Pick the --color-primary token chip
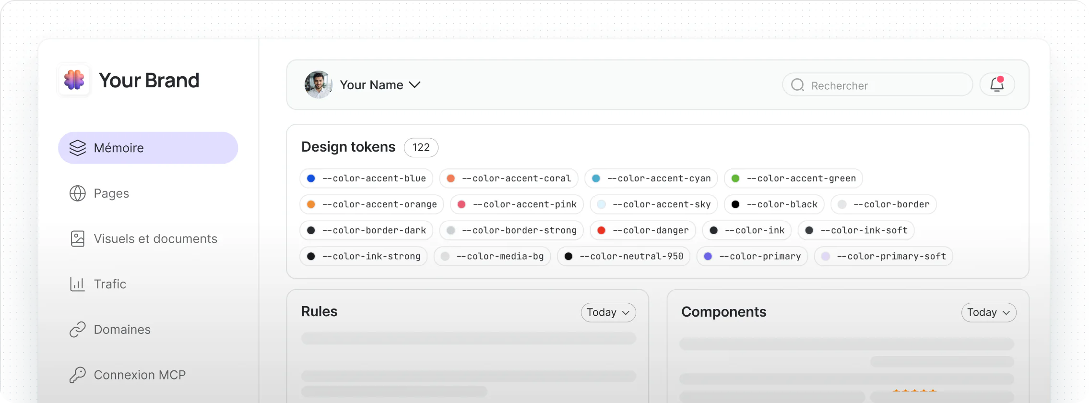Viewport: 1089px width, 403px height. (752, 256)
